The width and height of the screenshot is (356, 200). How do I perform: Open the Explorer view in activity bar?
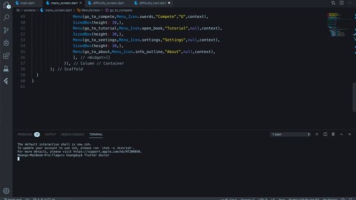click(x=6, y=4)
